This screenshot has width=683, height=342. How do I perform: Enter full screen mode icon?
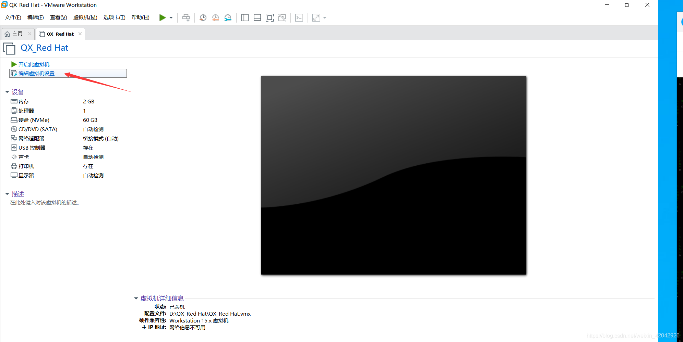click(x=269, y=18)
